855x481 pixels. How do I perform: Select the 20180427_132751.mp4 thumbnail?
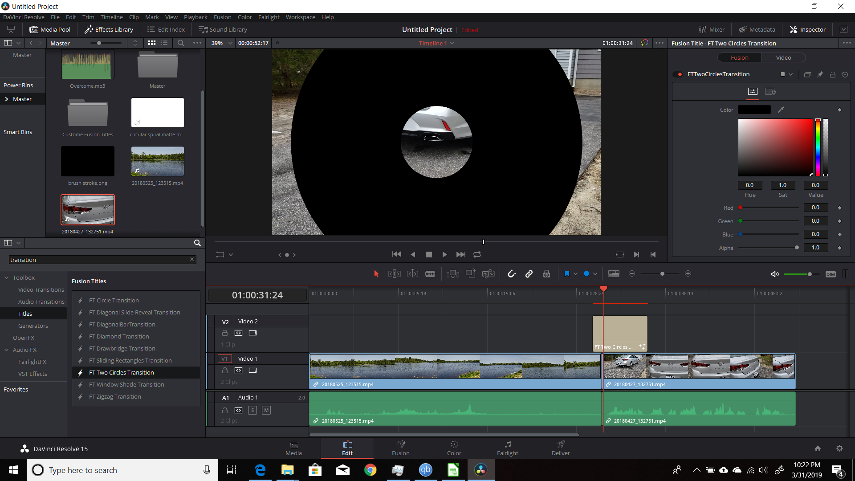[x=88, y=209]
